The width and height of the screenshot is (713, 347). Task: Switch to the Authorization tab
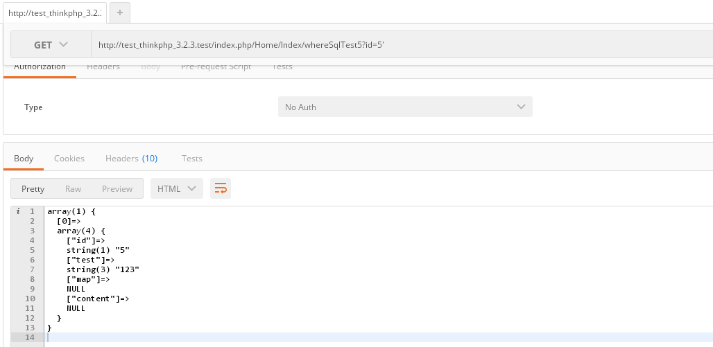[x=40, y=66]
